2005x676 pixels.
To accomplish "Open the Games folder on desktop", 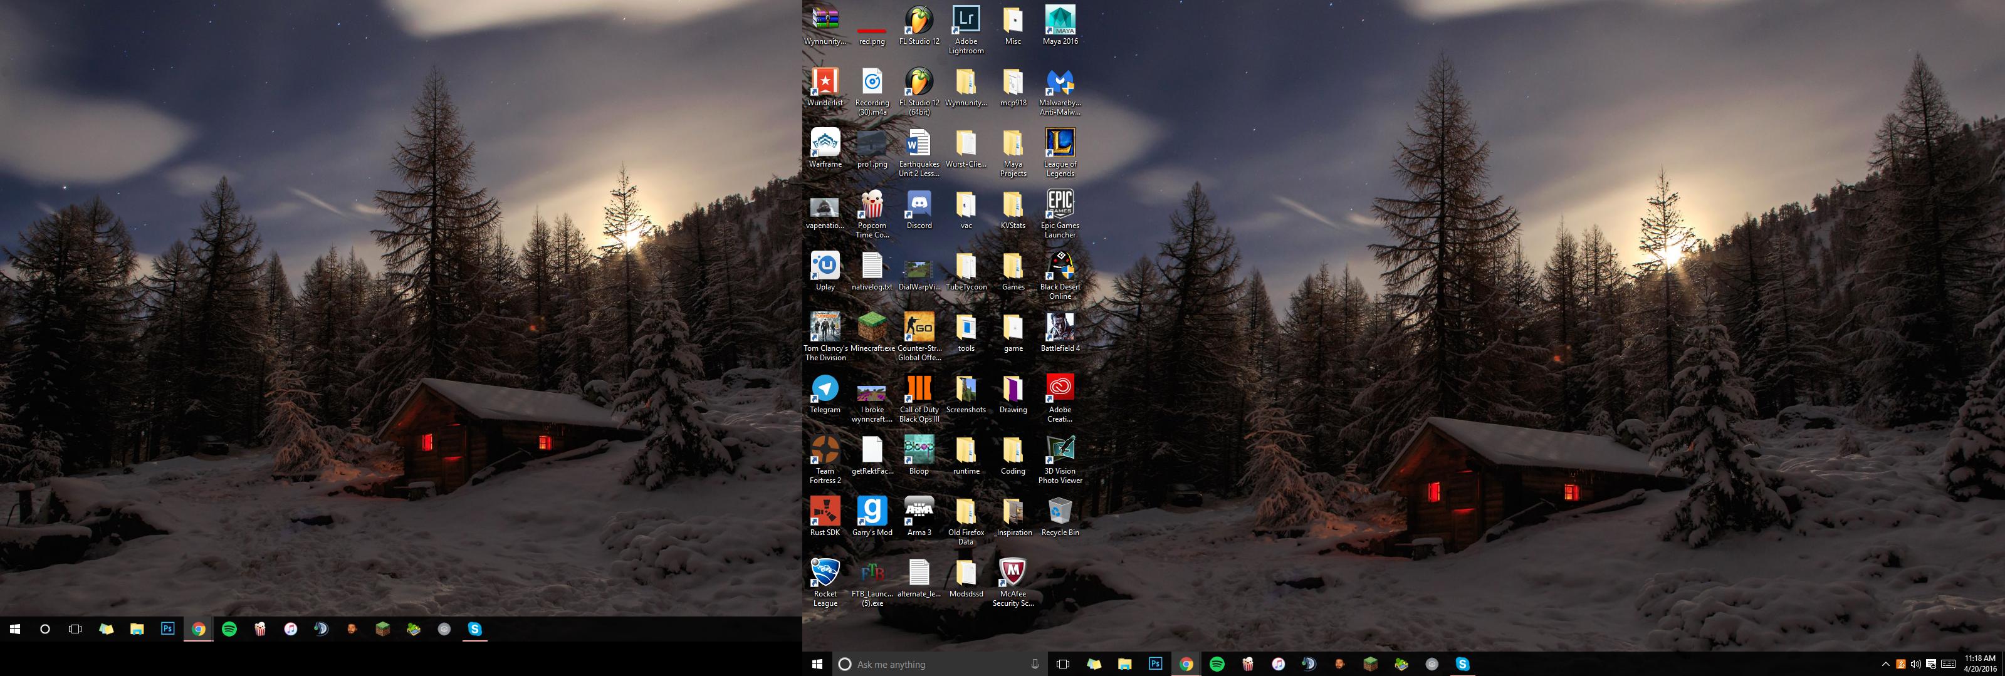I will click(x=1013, y=271).
